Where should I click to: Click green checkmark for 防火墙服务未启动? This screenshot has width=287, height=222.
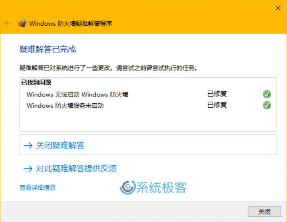(x=267, y=105)
